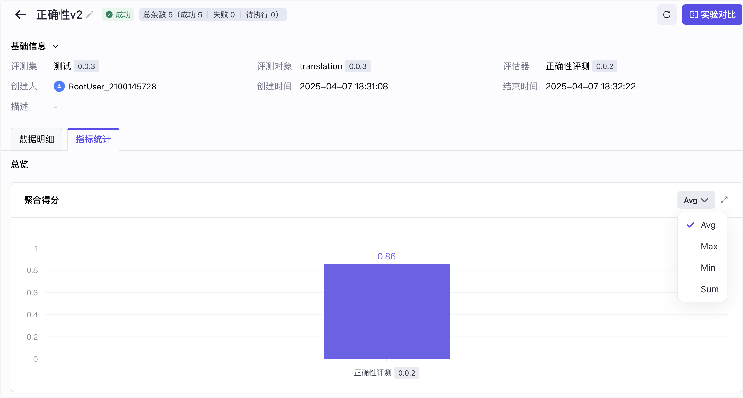
Task: Open the Avg aggregation dropdown
Action: [696, 200]
